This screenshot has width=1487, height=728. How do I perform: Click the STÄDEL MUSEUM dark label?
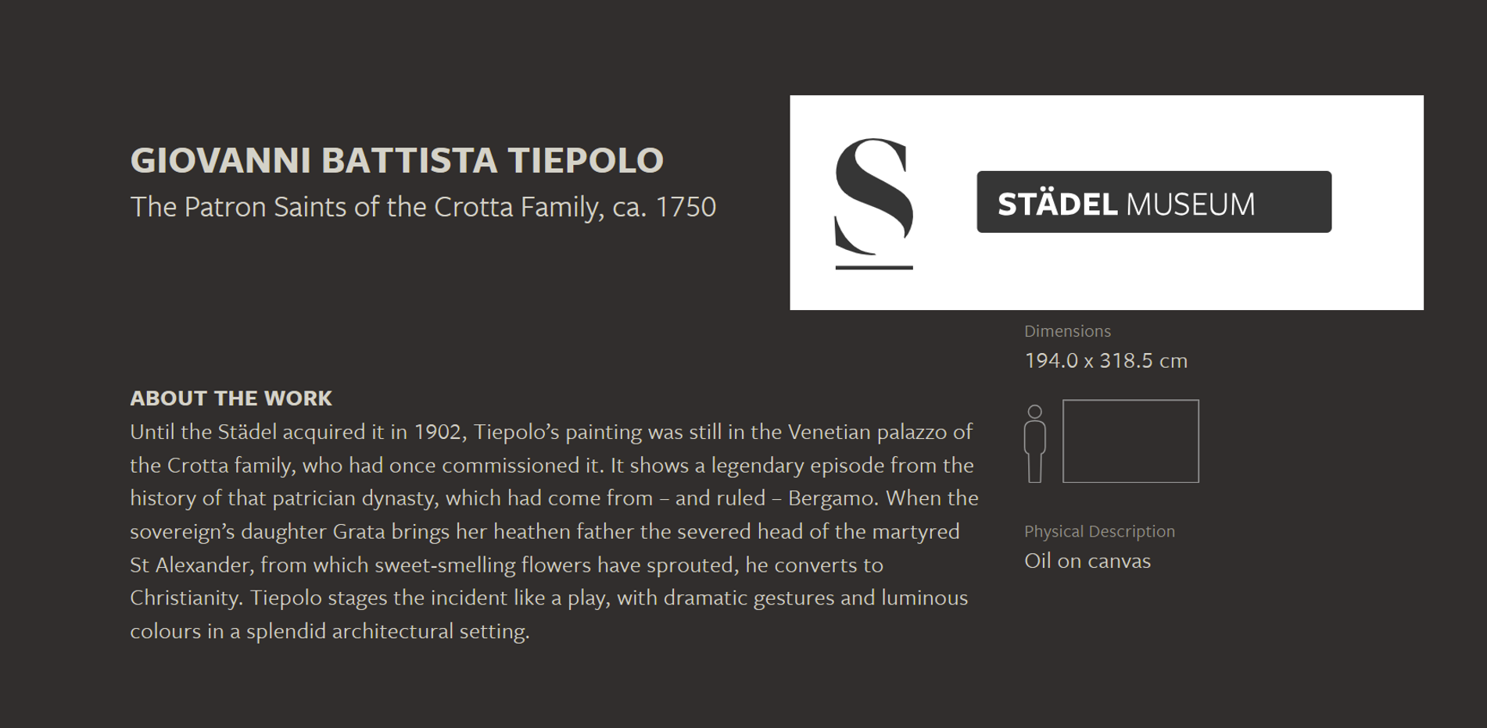(x=1154, y=202)
